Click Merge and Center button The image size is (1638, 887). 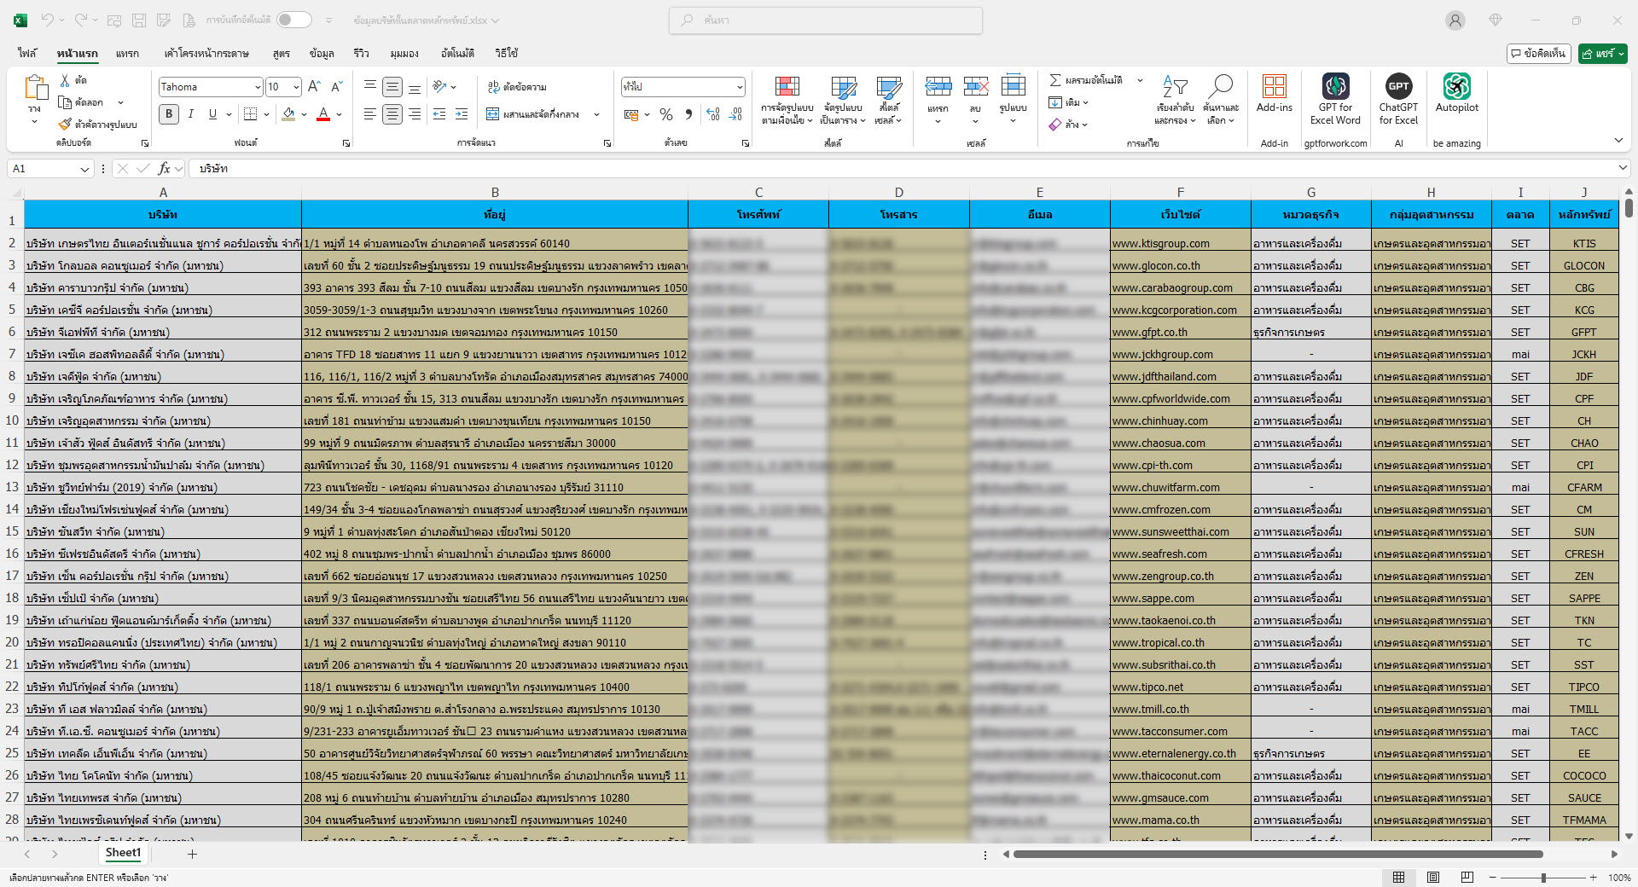(533, 114)
